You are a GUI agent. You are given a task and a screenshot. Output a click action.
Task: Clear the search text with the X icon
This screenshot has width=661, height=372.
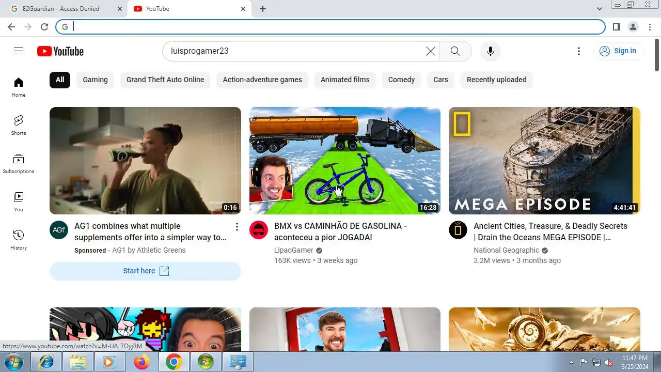[430, 51]
